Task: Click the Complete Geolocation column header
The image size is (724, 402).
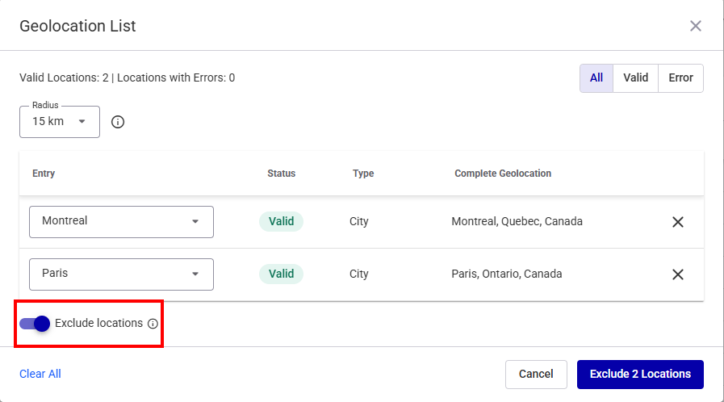Action: (503, 174)
